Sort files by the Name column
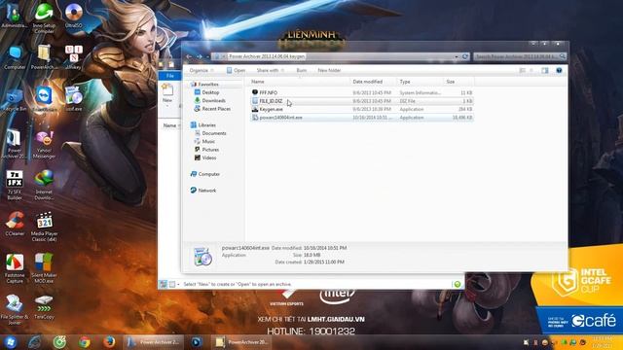 [299, 82]
